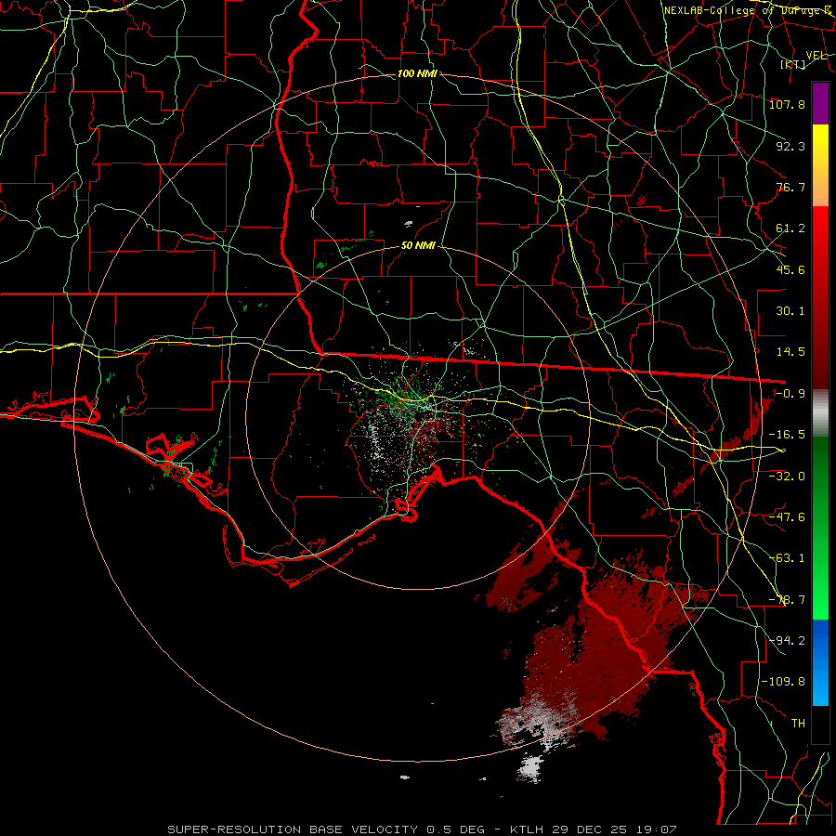Click the 30.1 velocity scale value

790,311
